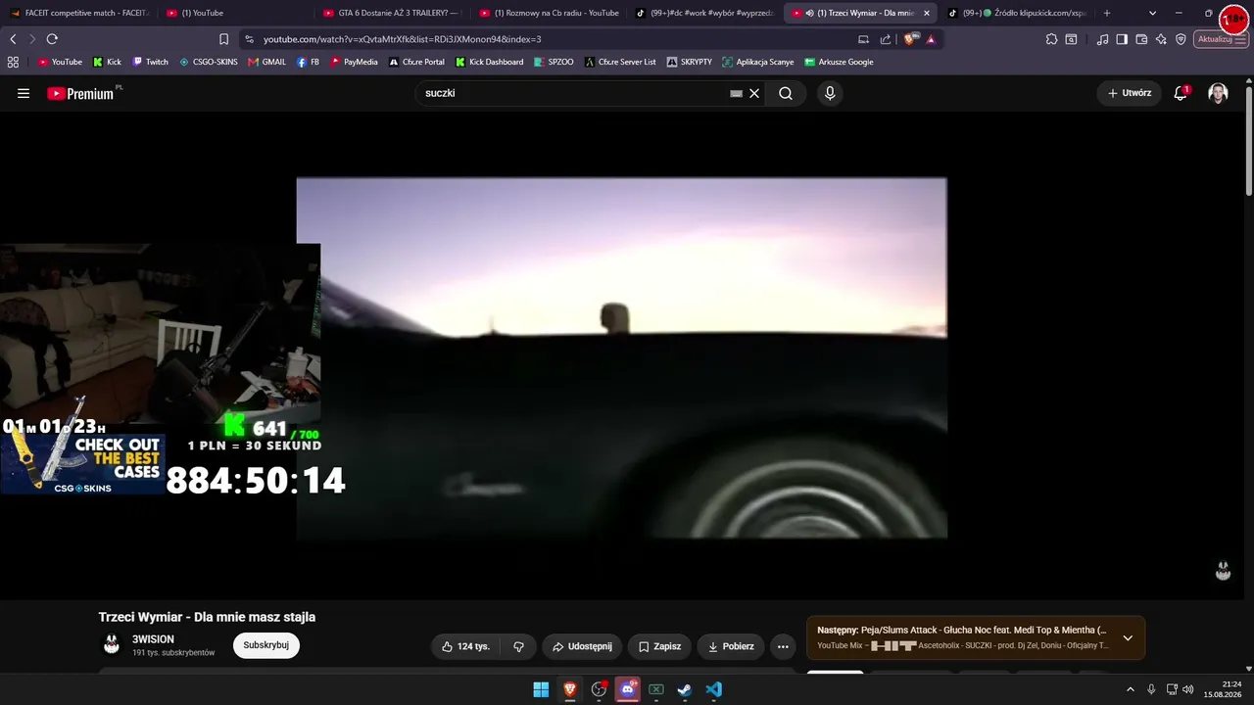Open the YouTube guide hamburger menu

coord(24,93)
